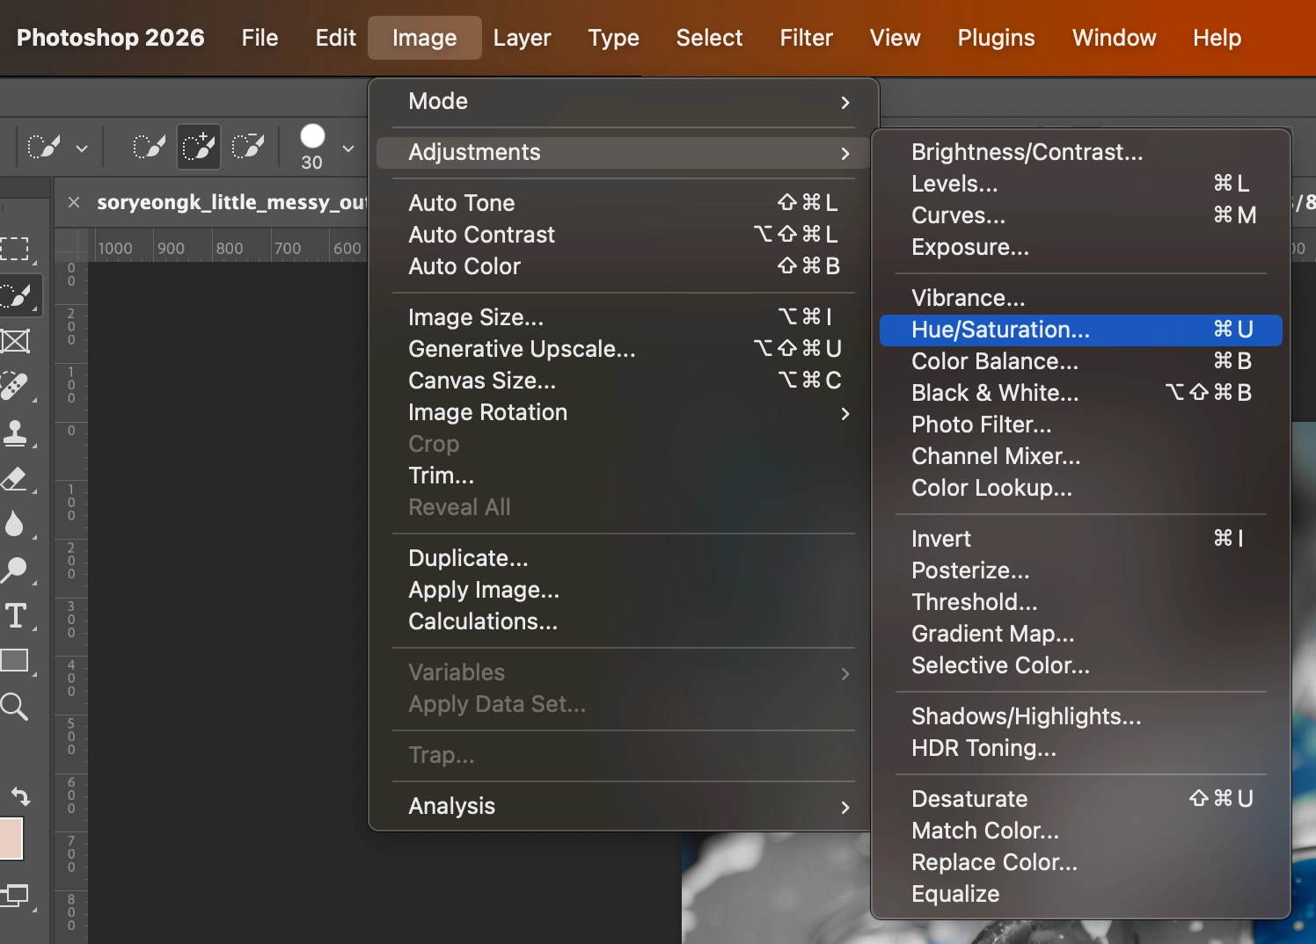This screenshot has height=944, width=1316.
Task: Select the Clone Stamp tool
Action: click(x=15, y=432)
